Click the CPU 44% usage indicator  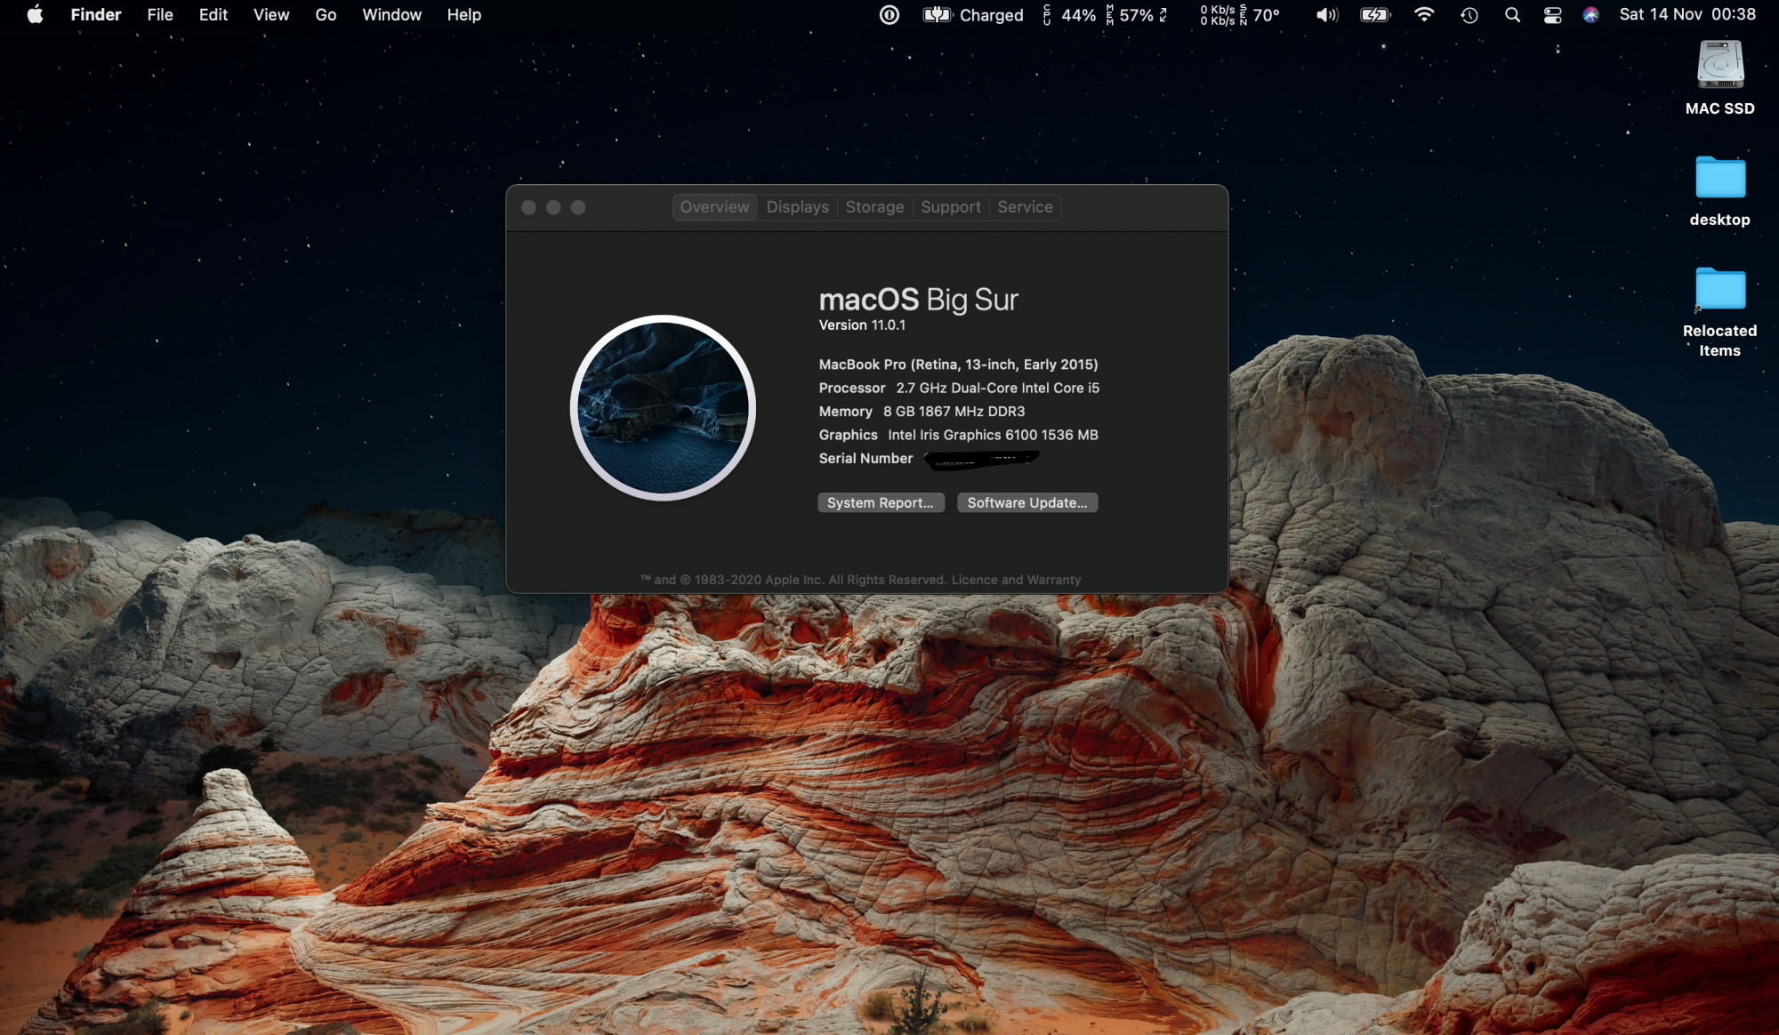1069,14
